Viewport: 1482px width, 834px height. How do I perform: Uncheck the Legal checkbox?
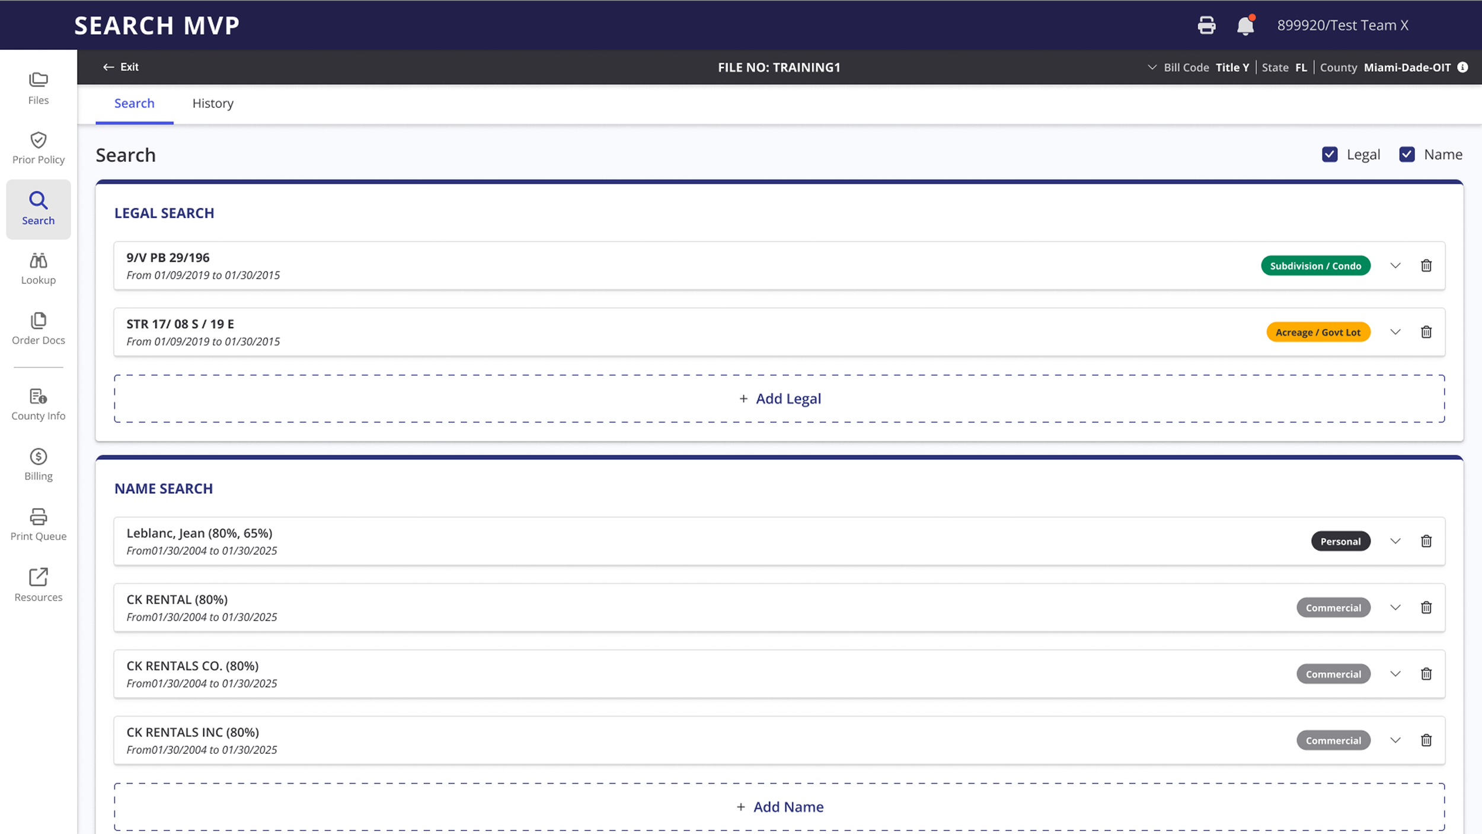click(x=1330, y=155)
